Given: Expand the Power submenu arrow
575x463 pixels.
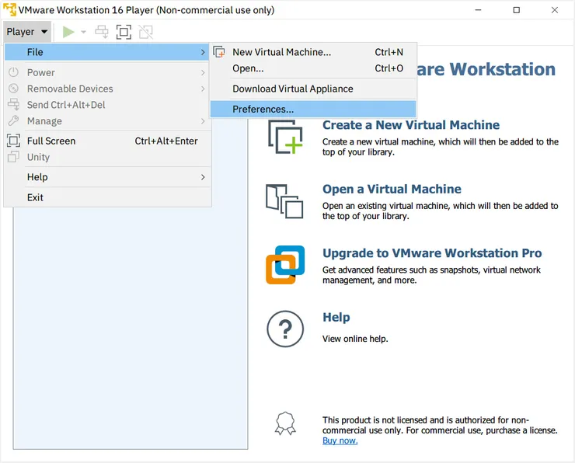Looking at the screenshot, I should [x=203, y=72].
